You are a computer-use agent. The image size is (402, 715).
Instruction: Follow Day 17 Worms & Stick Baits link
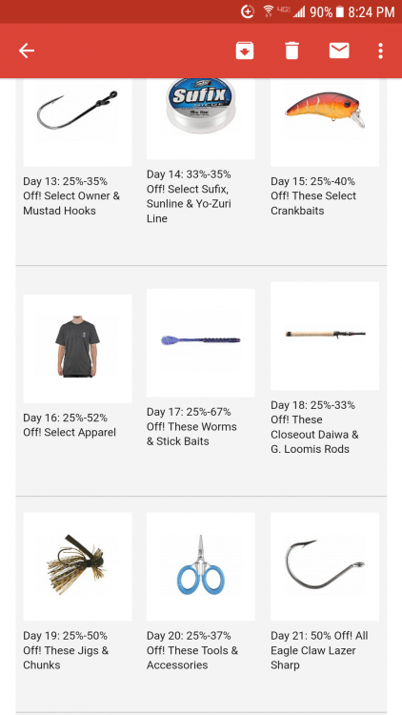point(191,427)
